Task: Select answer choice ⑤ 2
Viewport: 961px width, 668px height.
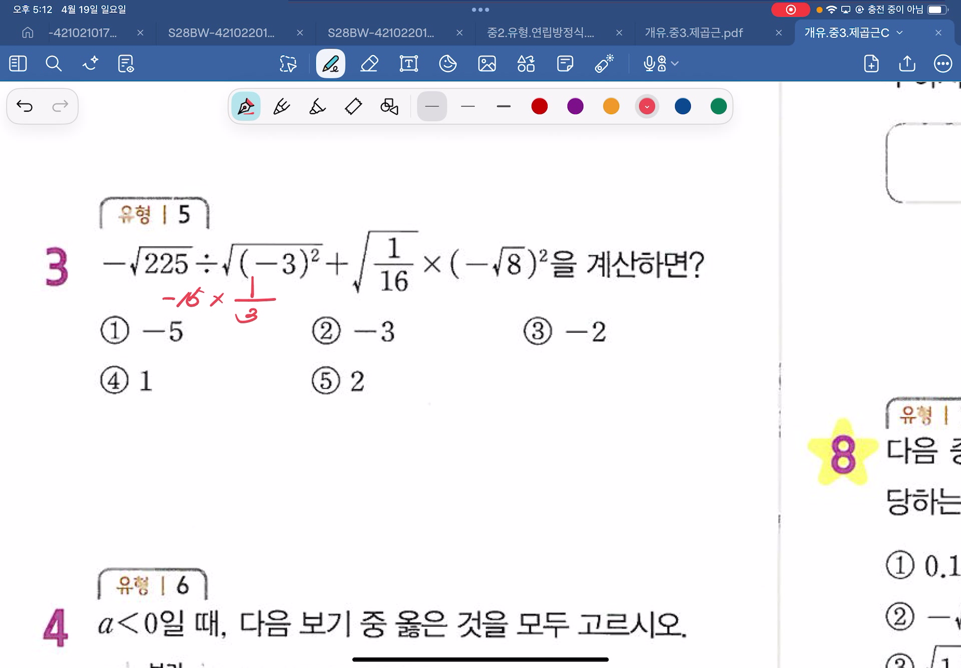Action: click(338, 381)
